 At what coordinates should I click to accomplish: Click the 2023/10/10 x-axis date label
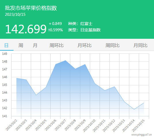89,126
